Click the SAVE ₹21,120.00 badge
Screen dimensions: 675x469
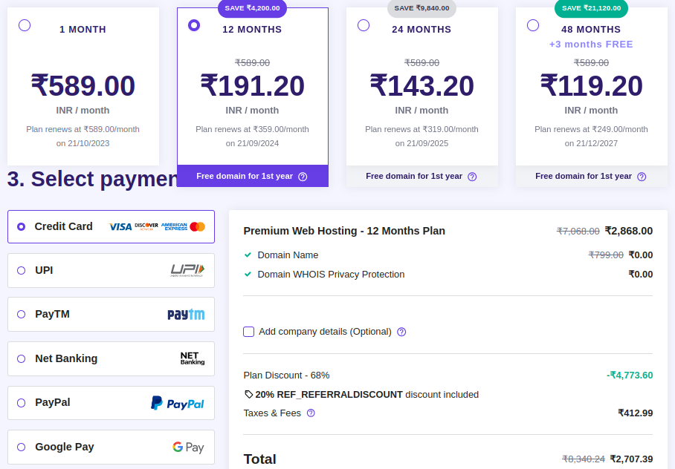[x=591, y=8]
